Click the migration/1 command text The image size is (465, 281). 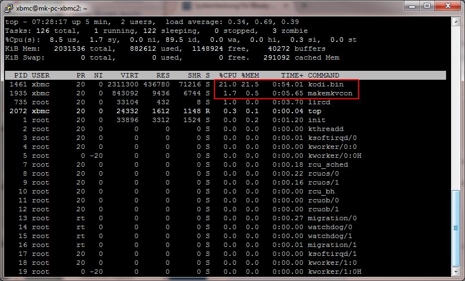(332, 245)
